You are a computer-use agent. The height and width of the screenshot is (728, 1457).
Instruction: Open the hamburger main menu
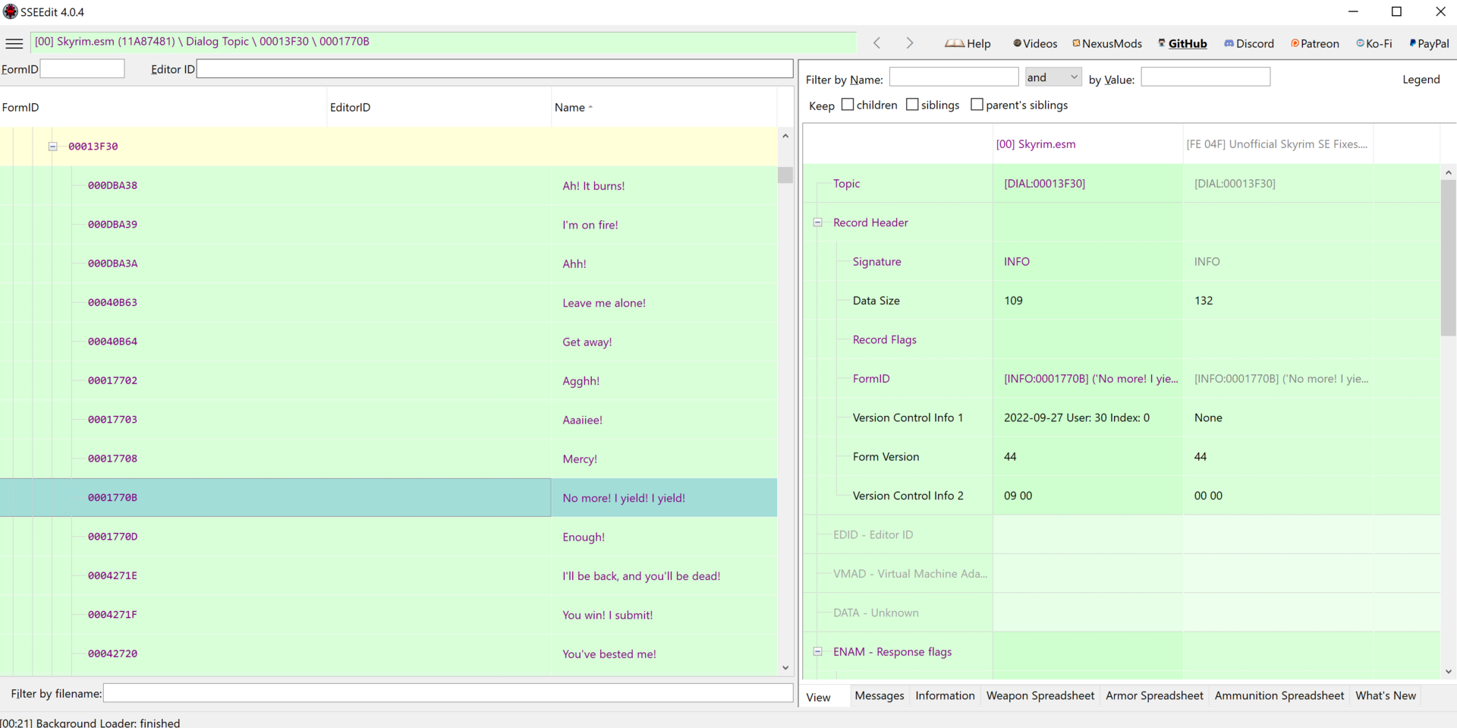[x=14, y=43]
